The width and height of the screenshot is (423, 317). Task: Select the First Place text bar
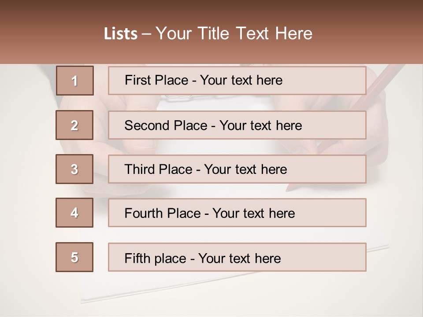237,81
